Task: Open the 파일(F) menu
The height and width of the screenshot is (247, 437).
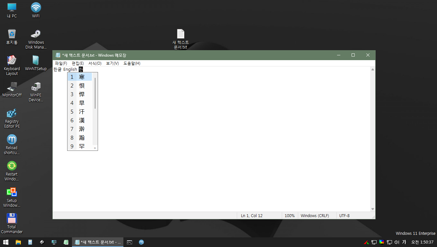Action: pyautogui.click(x=61, y=63)
